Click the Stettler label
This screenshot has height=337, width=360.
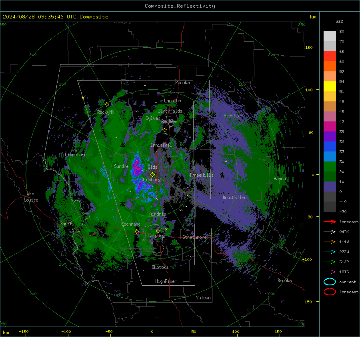(x=233, y=116)
